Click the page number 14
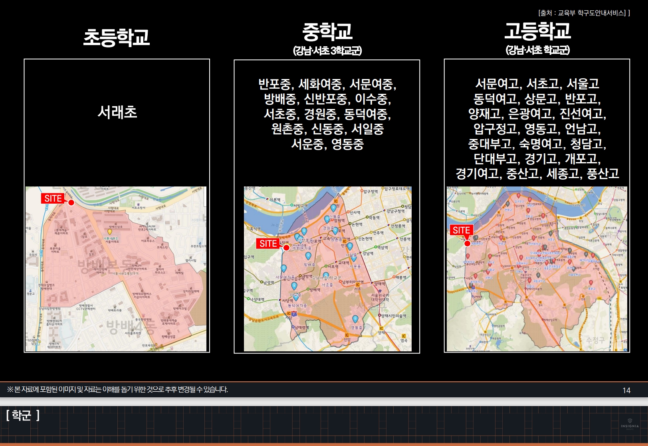This screenshot has width=648, height=446. 626,390
